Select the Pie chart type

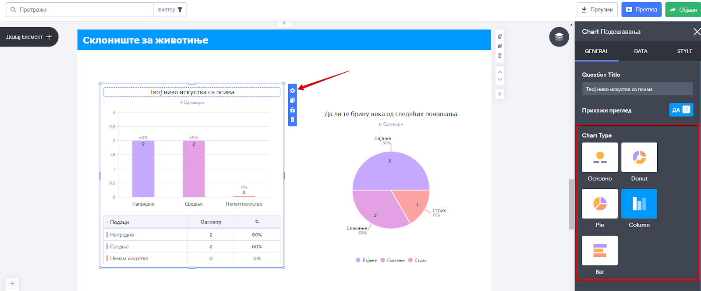(600, 204)
